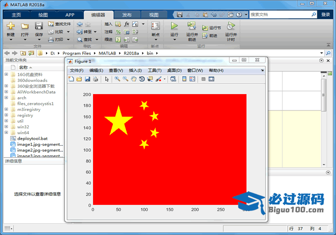Click Run and Advance (运行并前进)

[192, 31]
